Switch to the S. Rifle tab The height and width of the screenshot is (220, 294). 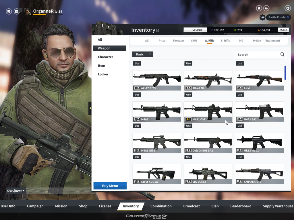225,41
